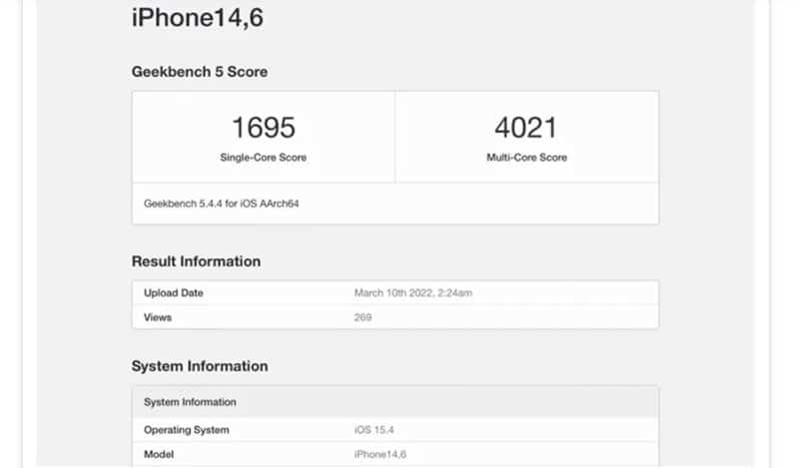Click the Geekbench 5 Score heading
This screenshot has height=468, width=799.
pos(200,72)
